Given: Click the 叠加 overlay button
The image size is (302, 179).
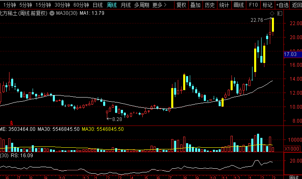Looking at the screenshot, I should point(196,5).
